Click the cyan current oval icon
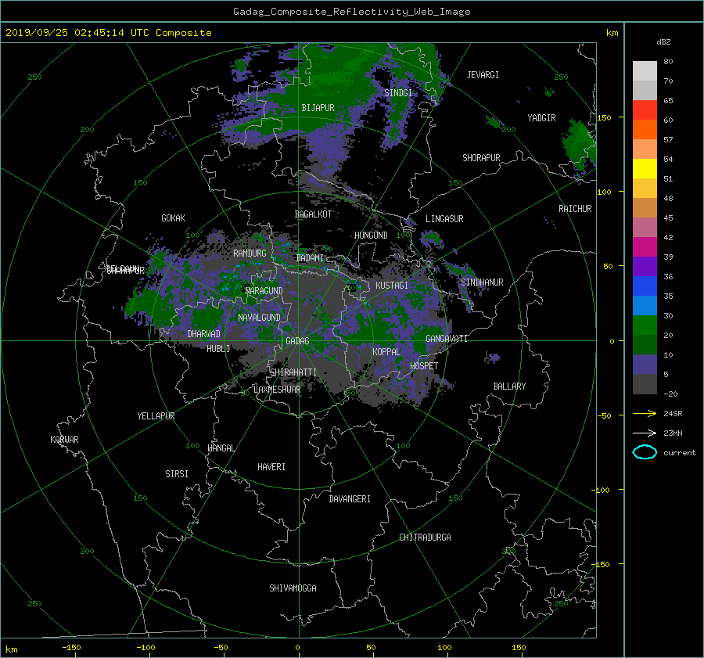The width and height of the screenshot is (704, 658). tap(645, 452)
